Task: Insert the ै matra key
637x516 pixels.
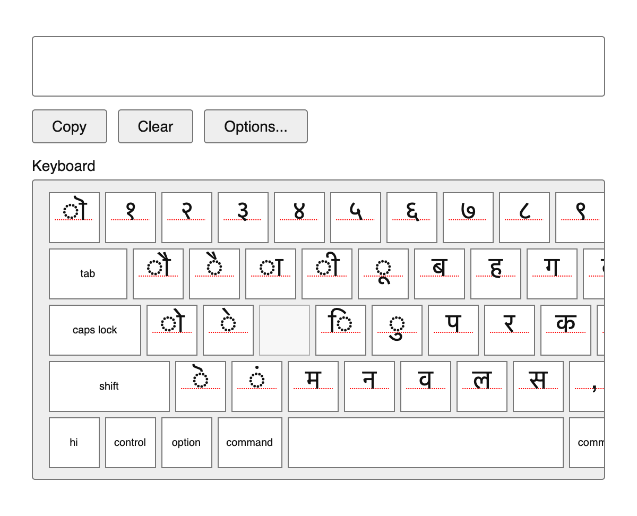Action: pyautogui.click(x=214, y=274)
